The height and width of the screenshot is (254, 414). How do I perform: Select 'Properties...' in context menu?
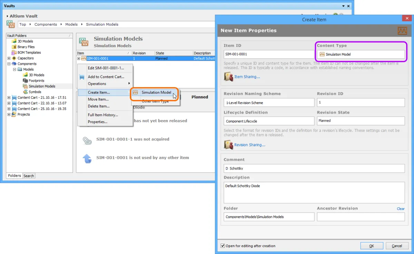click(x=105, y=122)
